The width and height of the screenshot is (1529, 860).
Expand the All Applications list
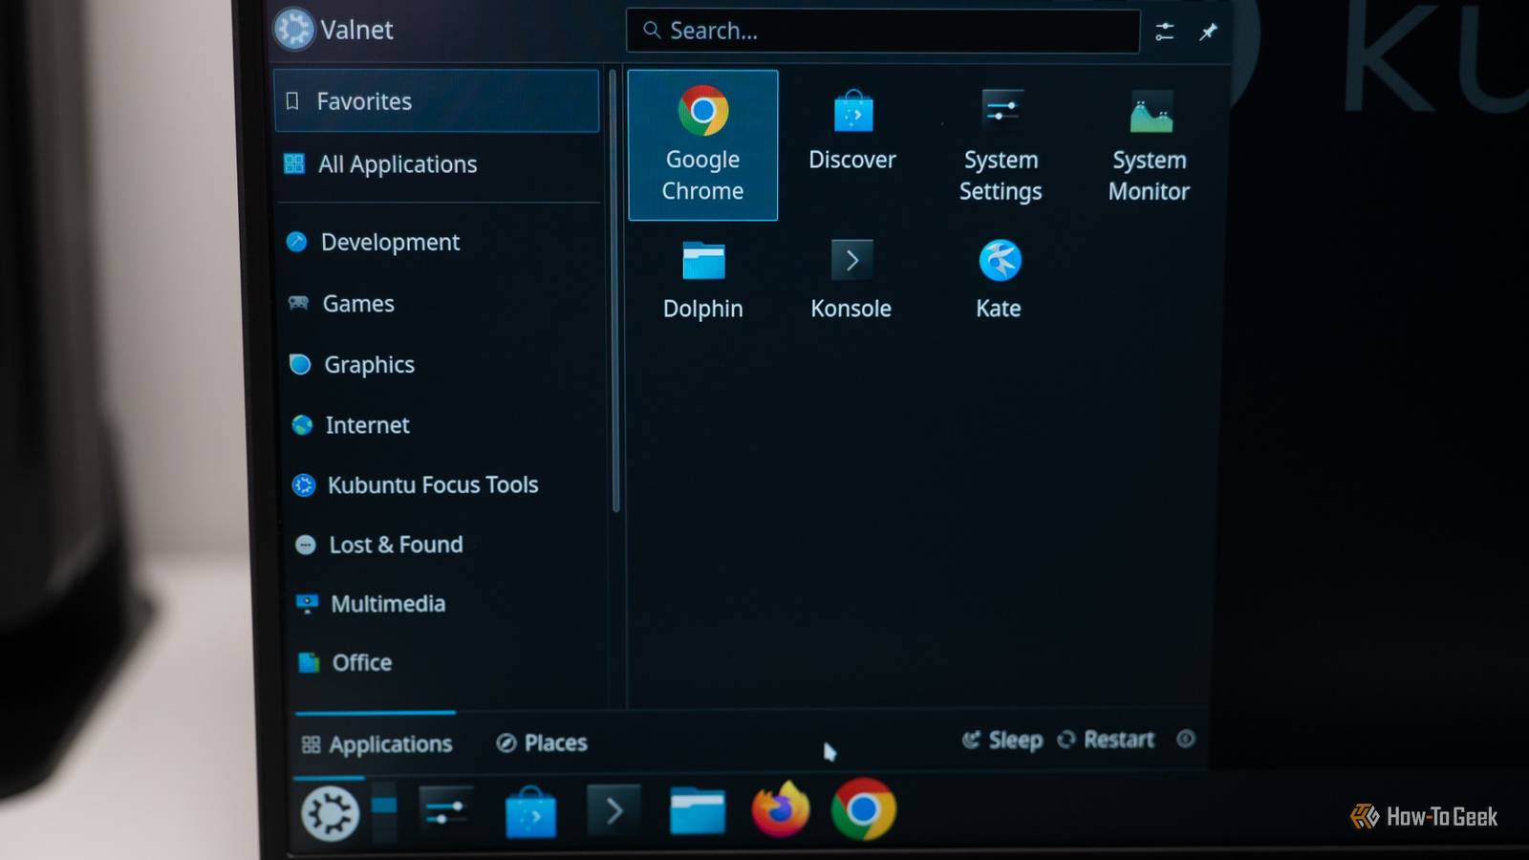click(398, 164)
